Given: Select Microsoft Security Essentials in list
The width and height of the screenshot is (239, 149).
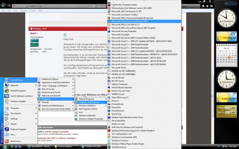Looking at the screenshot, I should (x=144, y=31).
